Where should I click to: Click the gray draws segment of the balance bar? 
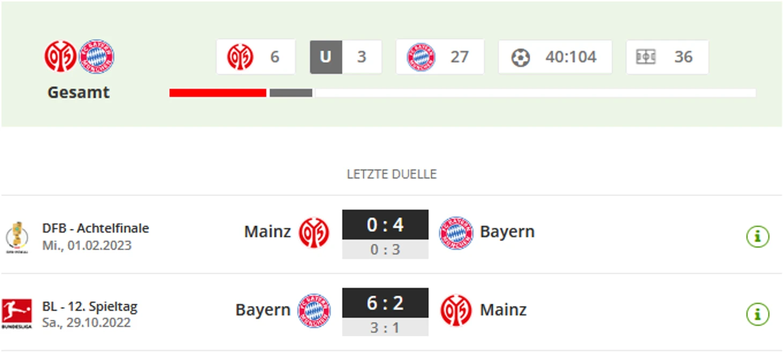(291, 93)
